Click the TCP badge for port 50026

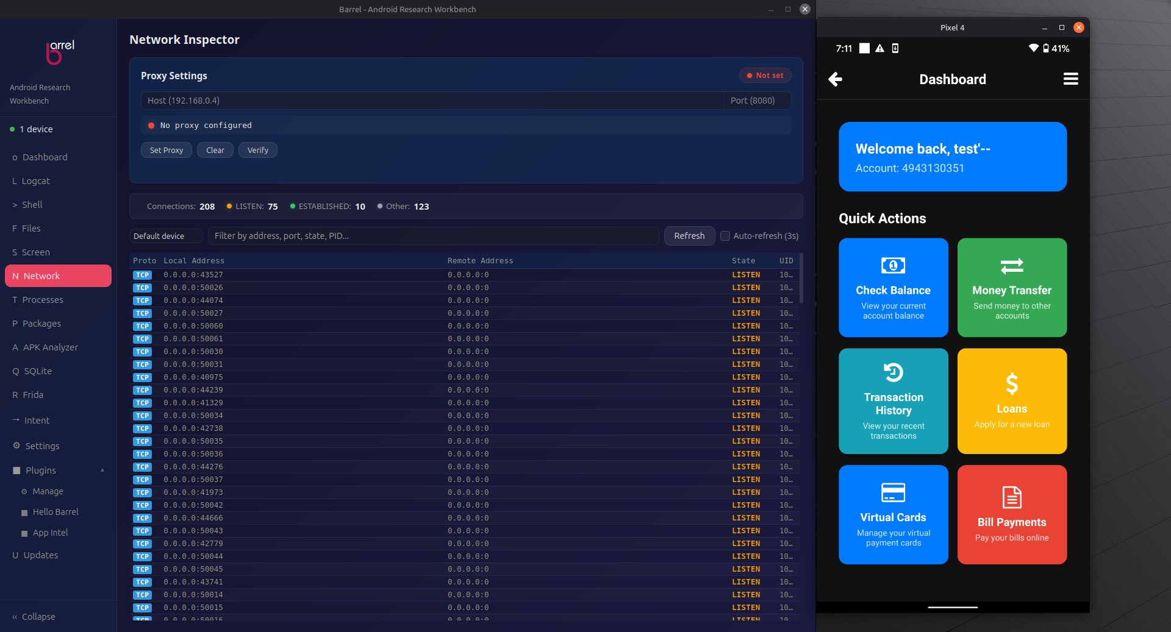142,288
